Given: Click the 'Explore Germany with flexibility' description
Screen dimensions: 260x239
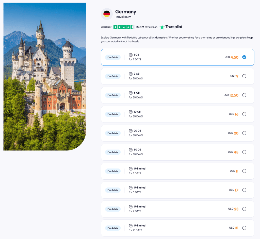Looking at the screenshot, I should (x=177, y=40).
